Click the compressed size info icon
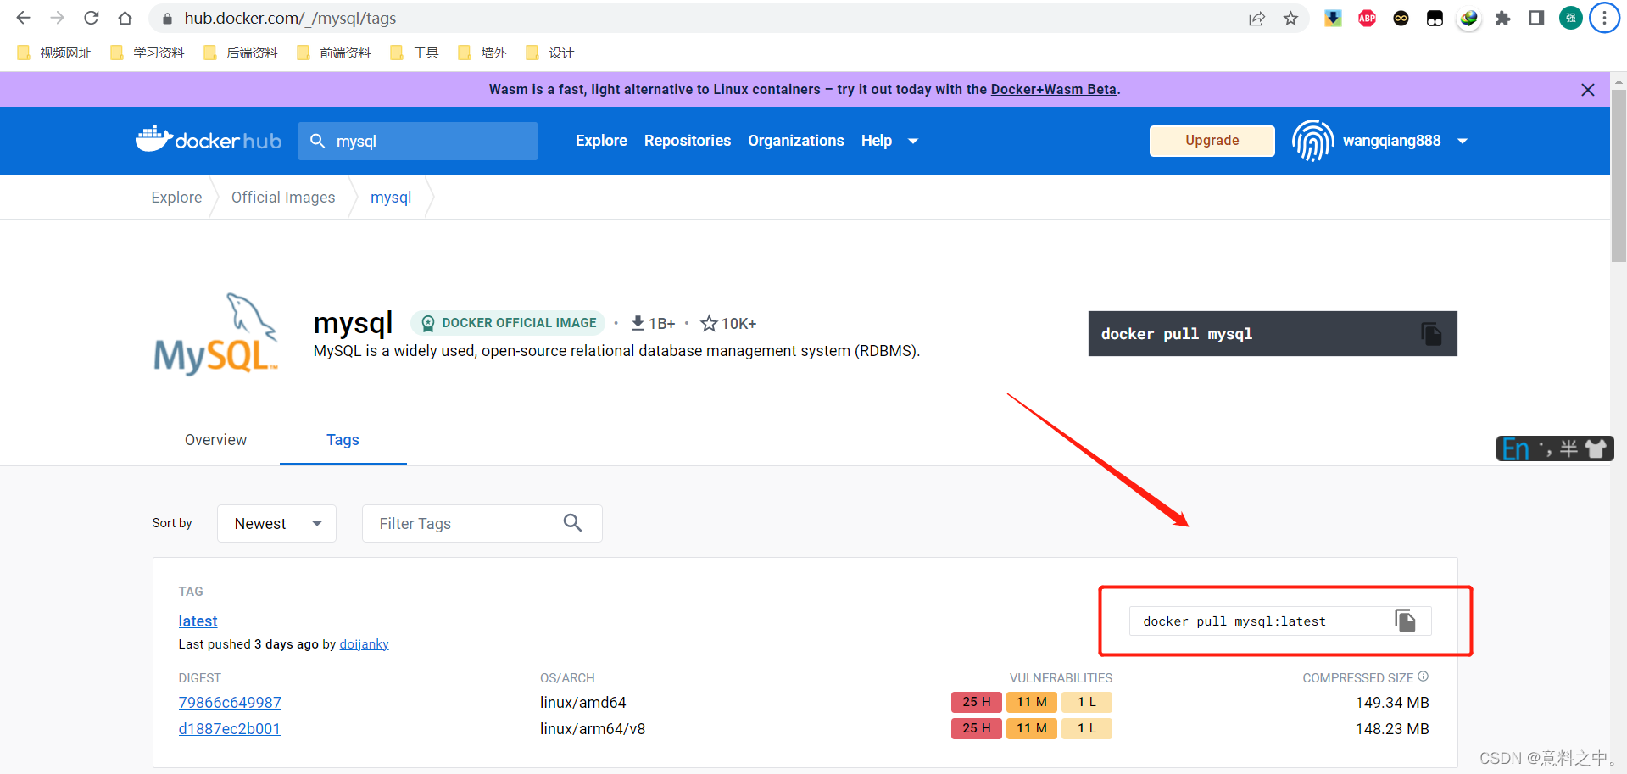Image resolution: width=1627 pixels, height=774 pixels. 1424,677
